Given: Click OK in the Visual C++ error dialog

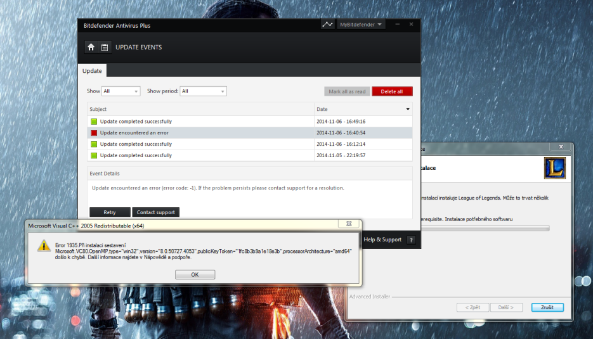Looking at the screenshot, I should tap(195, 275).
